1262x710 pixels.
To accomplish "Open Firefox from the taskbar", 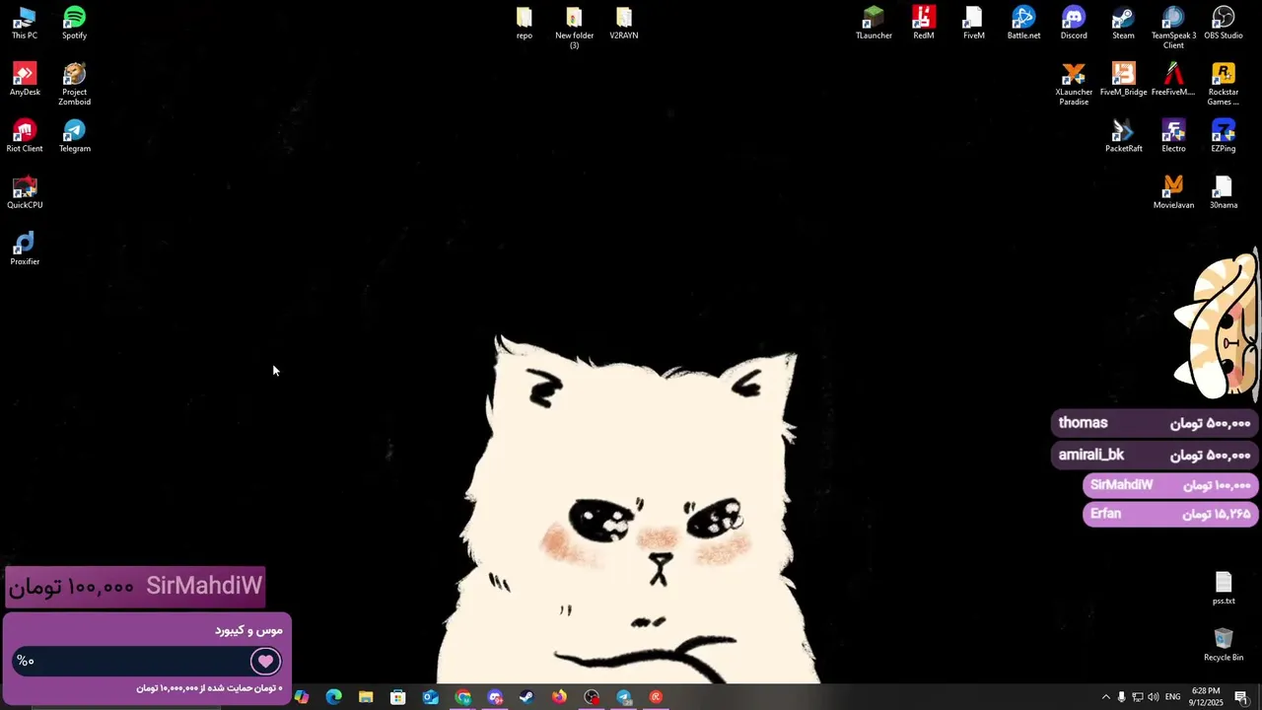I will (x=559, y=697).
